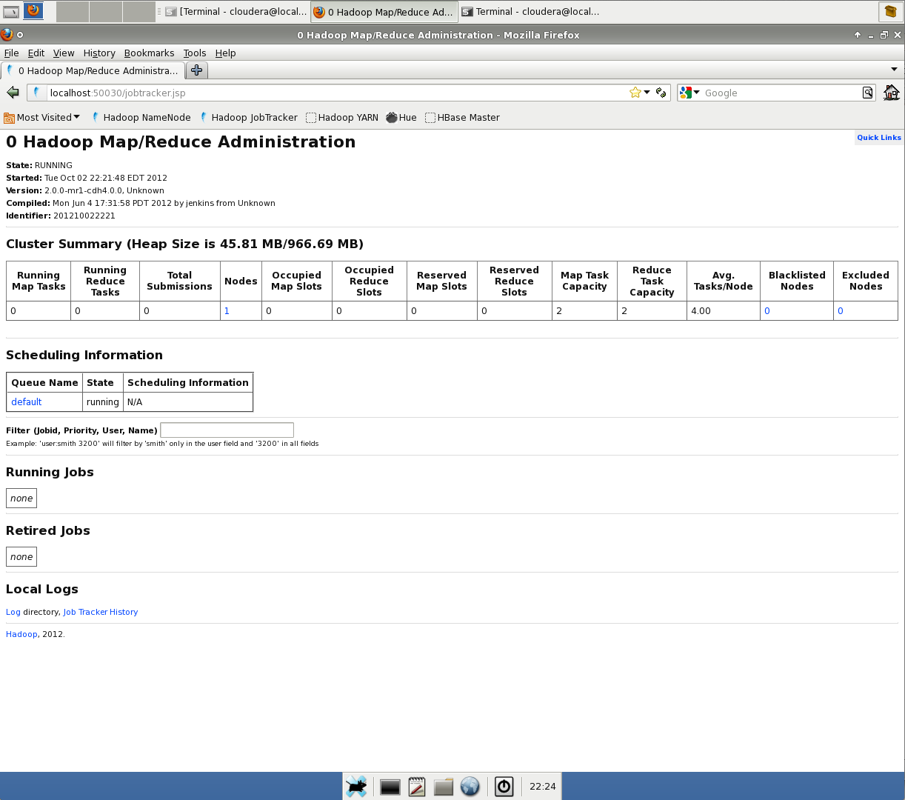Click the Firefox launcher icon in the top panel
The width and height of the screenshot is (905, 800).
[x=33, y=11]
